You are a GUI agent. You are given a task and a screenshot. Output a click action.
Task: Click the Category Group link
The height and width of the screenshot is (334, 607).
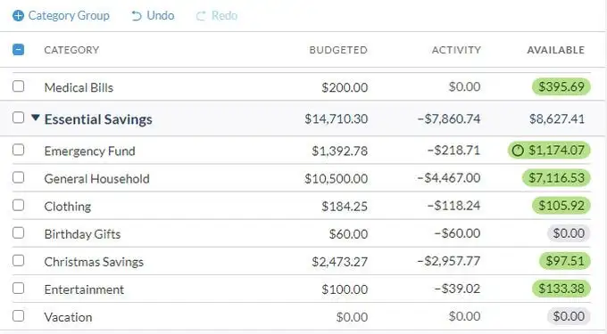pos(69,16)
